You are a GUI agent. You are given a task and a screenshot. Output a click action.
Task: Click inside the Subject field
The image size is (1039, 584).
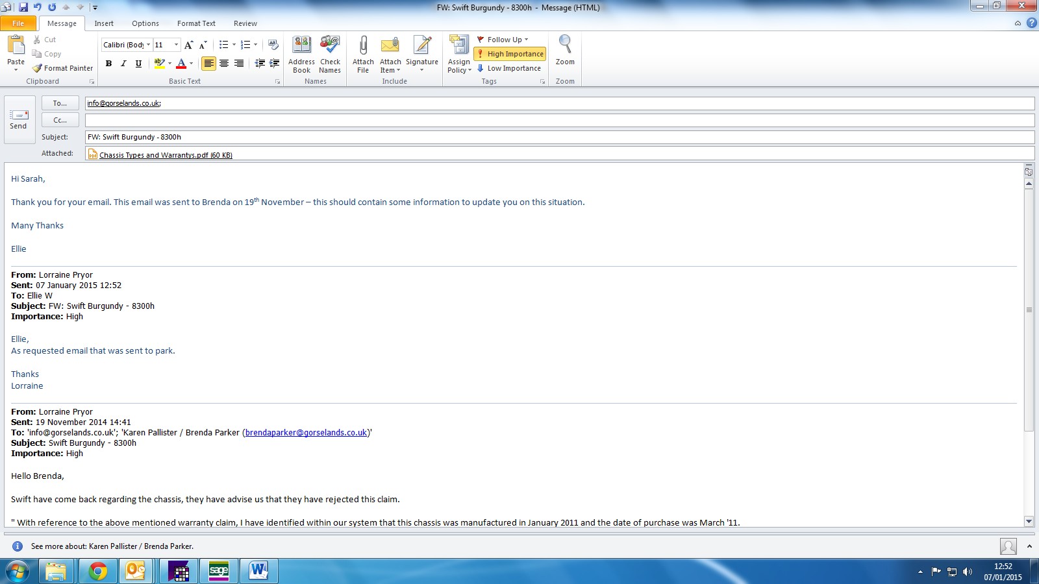click(x=559, y=137)
